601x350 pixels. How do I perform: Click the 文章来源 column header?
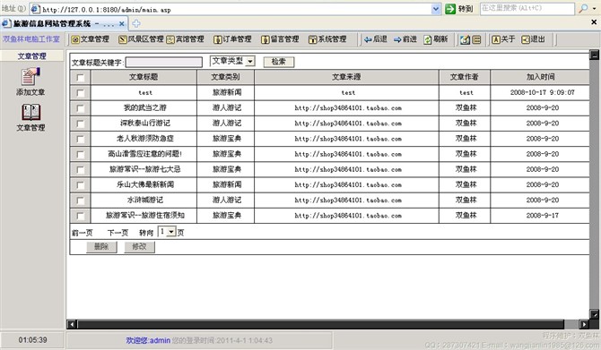tap(346, 77)
